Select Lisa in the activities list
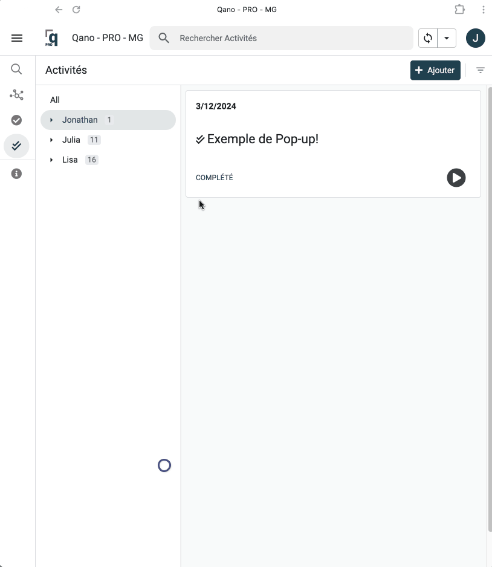Viewport: 492px width, 567px height. coord(70,160)
